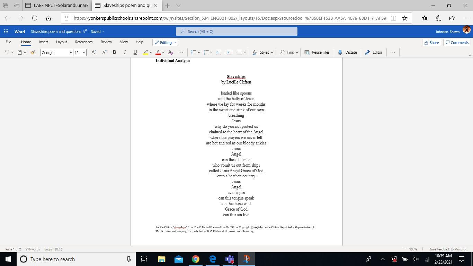
Task: Click the Undo icon
Action: pyautogui.click(x=7, y=52)
